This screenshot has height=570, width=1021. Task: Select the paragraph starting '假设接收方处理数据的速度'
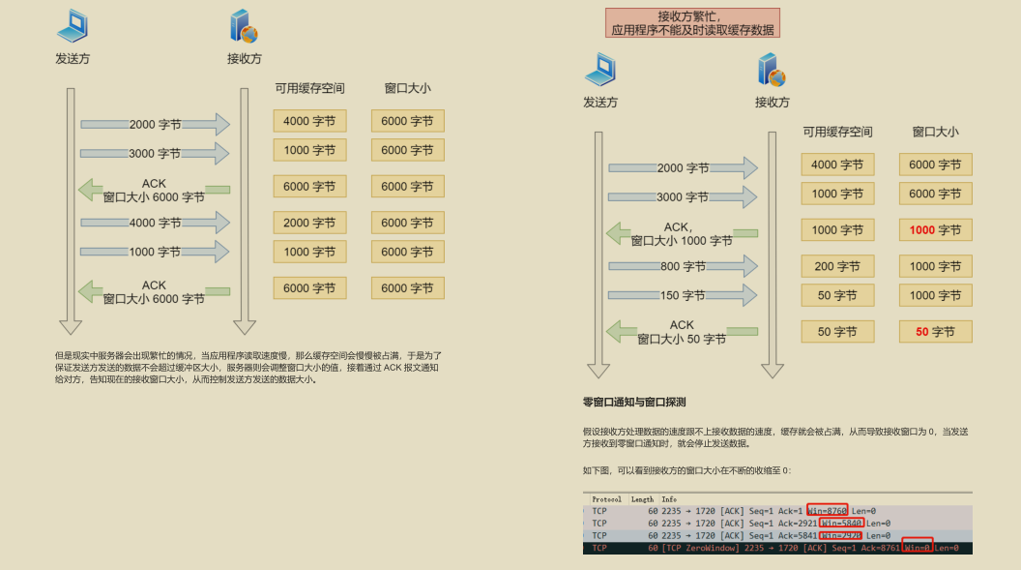pyautogui.click(x=774, y=437)
